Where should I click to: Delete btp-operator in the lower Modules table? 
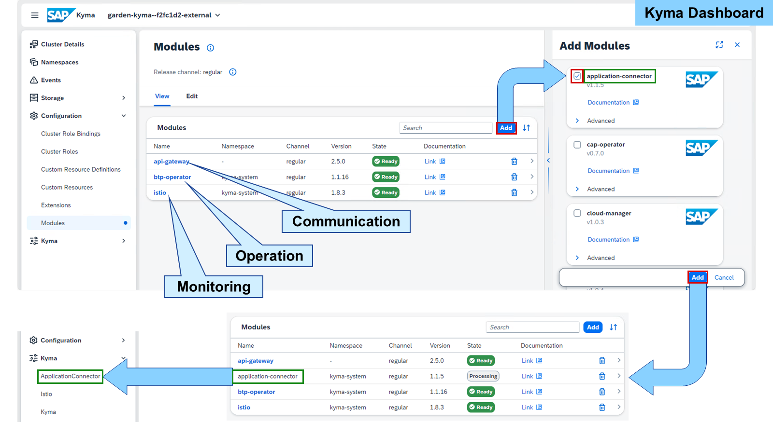[602, 392]
